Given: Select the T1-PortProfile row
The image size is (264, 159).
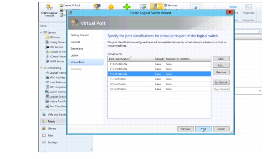Looking at the screenshot, I should point(159,79).
